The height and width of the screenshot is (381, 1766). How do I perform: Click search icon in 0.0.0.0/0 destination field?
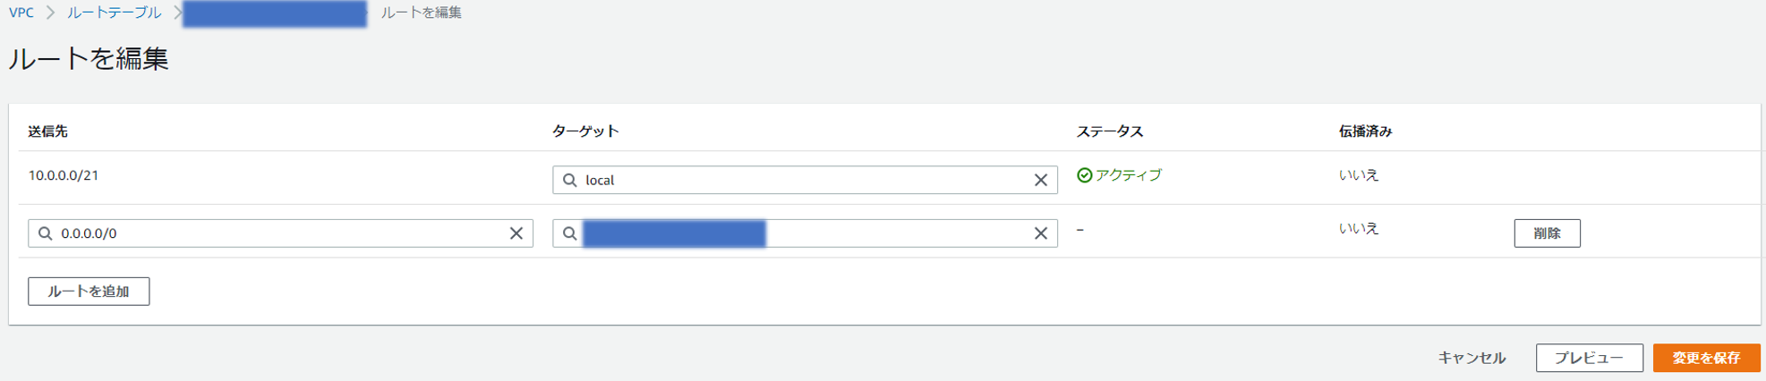pyautogui.click(x=46, y=233)
